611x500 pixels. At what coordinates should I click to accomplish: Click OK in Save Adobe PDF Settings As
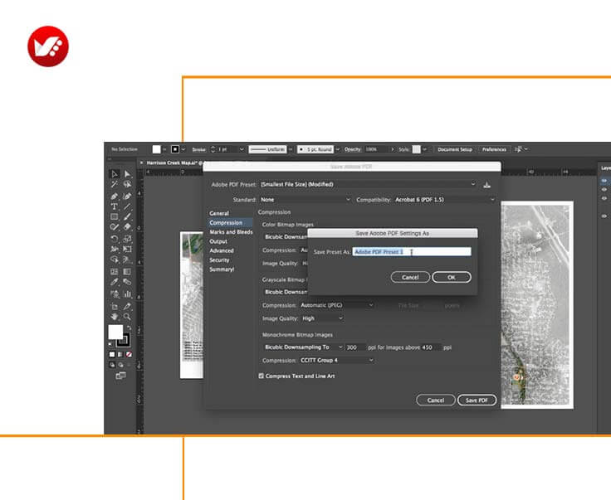(452, 277)
